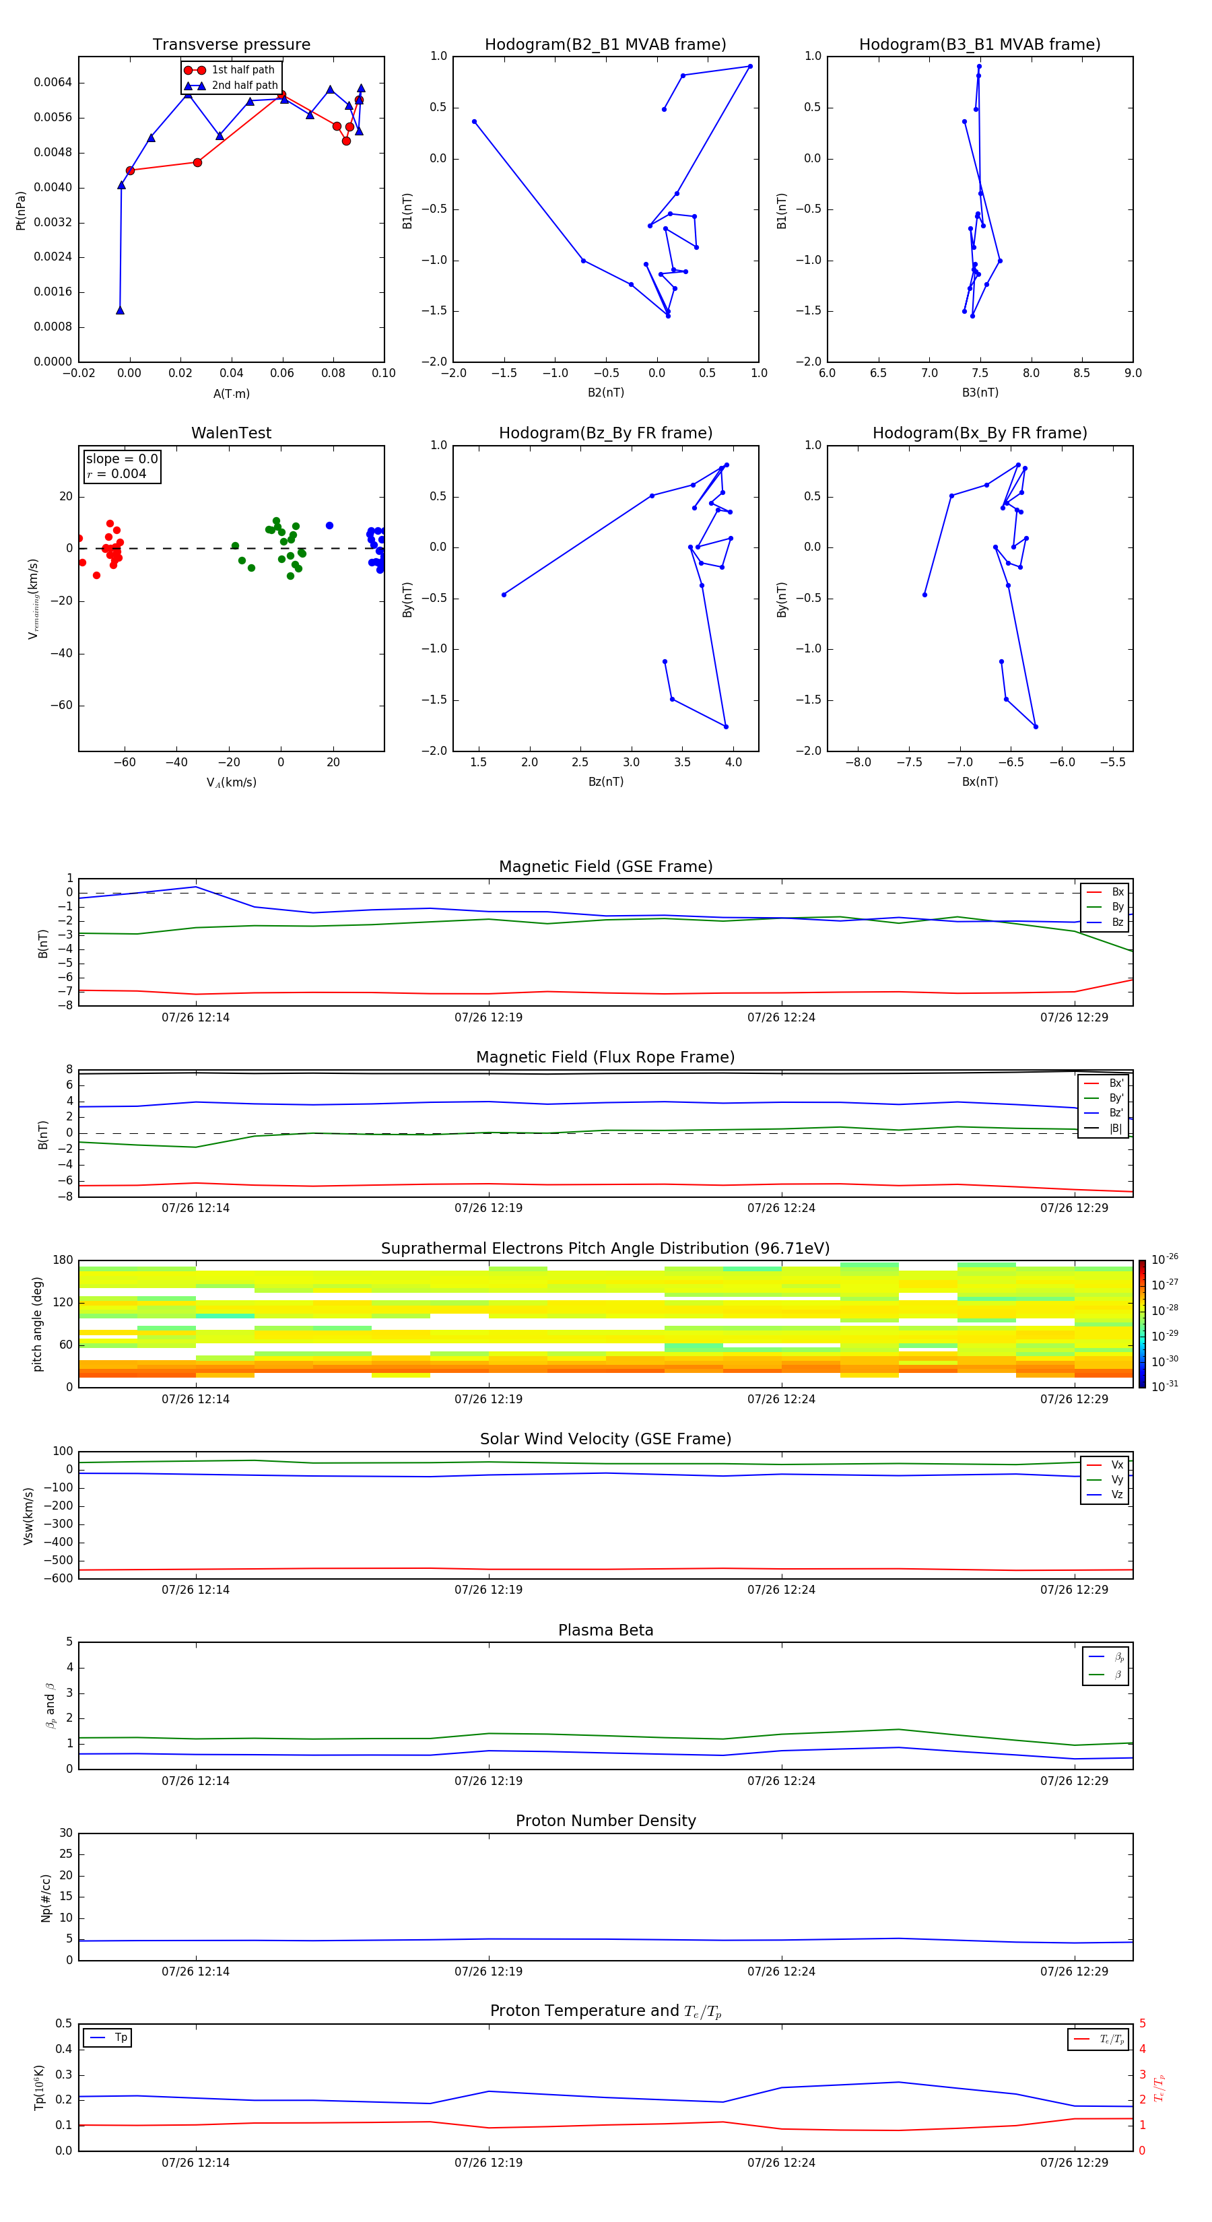1212x2222 pixels.
Task: Click the red Te/Tp right axis label
Action: click(x=1159, y=2087)
